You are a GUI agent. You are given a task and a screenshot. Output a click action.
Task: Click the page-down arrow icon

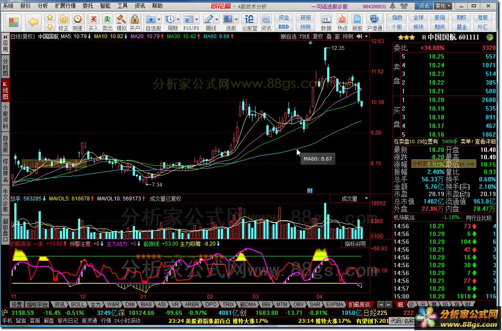tap(49, 26)
